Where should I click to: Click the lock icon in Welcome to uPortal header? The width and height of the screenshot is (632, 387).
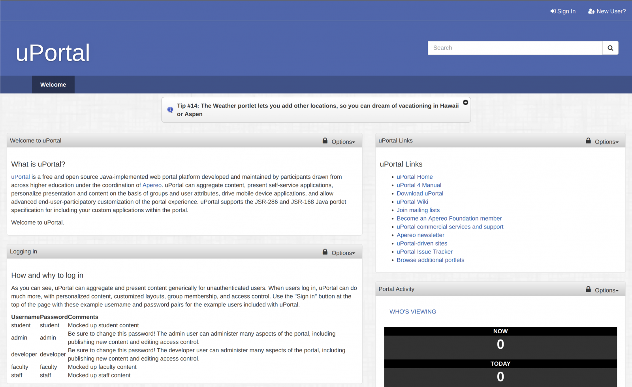click(x=325, y=141)
